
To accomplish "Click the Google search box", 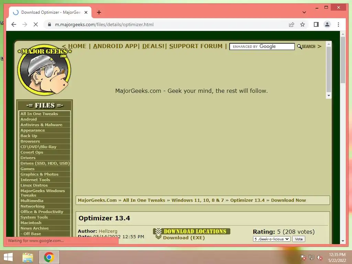I will coord(262,46).
